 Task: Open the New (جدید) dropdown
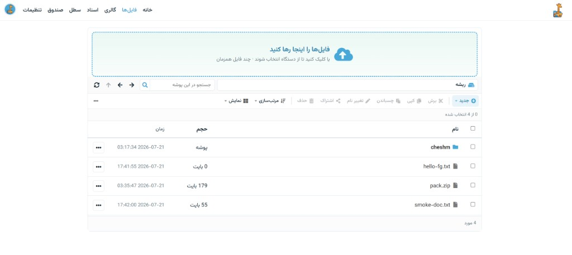465,100
